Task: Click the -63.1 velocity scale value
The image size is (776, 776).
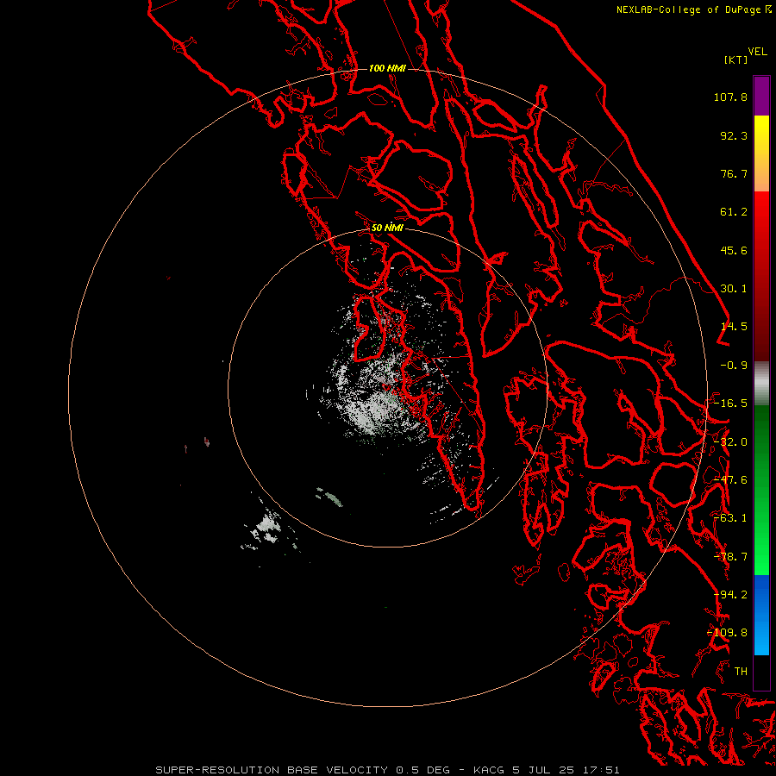Action: 730,518
